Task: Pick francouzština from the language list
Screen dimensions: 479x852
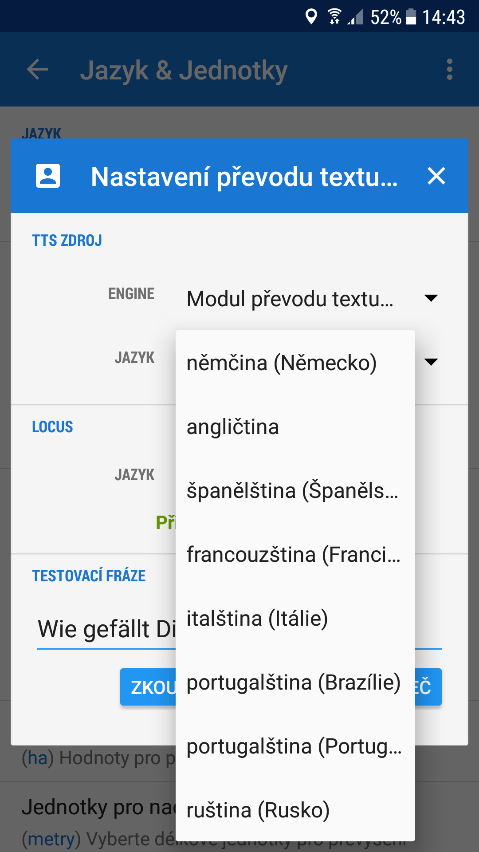Action: pyautogui.click(x=294, y=555)
